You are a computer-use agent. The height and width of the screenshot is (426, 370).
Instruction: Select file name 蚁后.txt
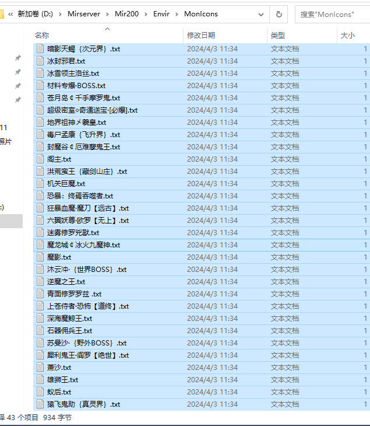coord(59,392)
